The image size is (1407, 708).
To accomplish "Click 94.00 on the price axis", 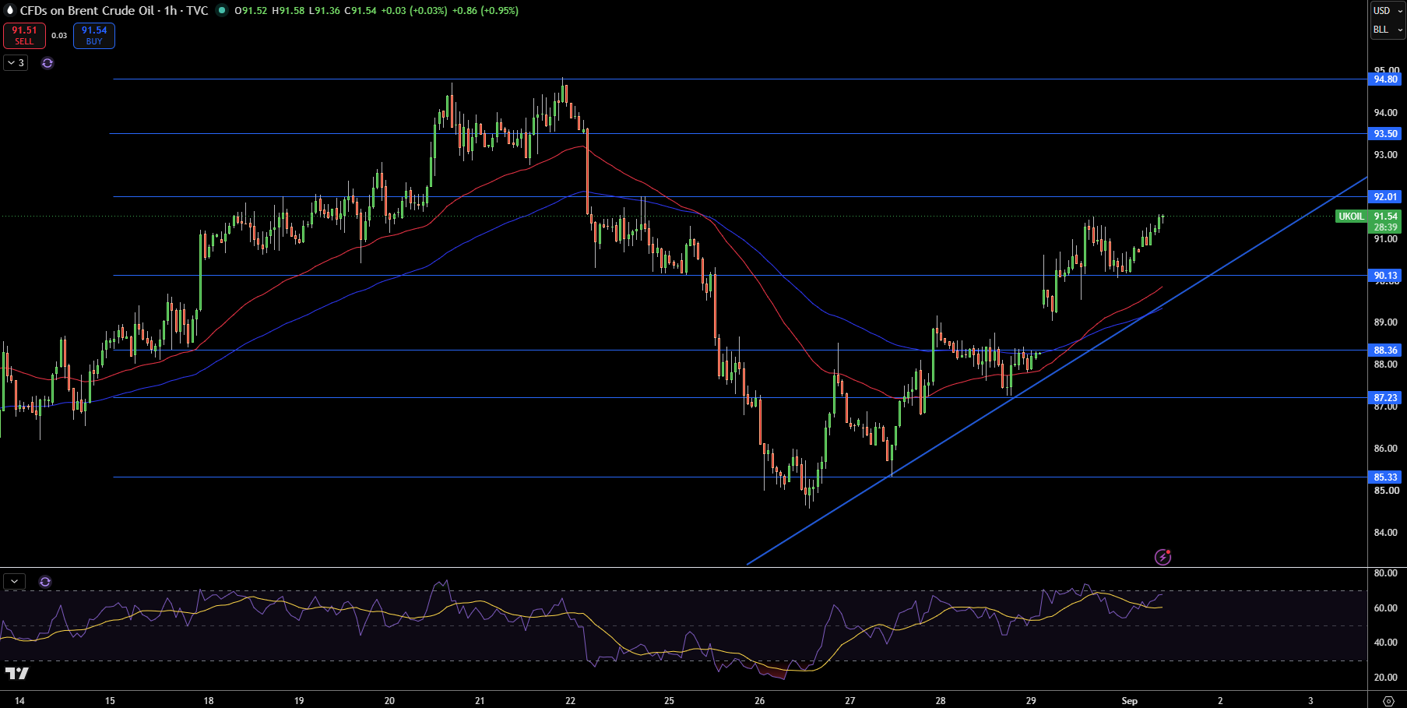I will (x=1385, y=113).
